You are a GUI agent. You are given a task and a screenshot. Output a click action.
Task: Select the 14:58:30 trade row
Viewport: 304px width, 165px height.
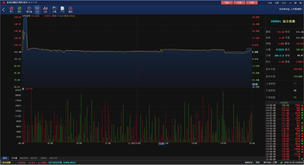(x=284, y=149)
